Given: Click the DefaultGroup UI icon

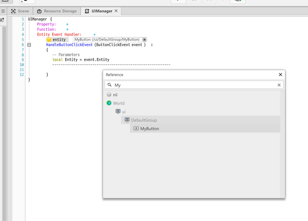Looking at the screenshot, I should [127, 120].
